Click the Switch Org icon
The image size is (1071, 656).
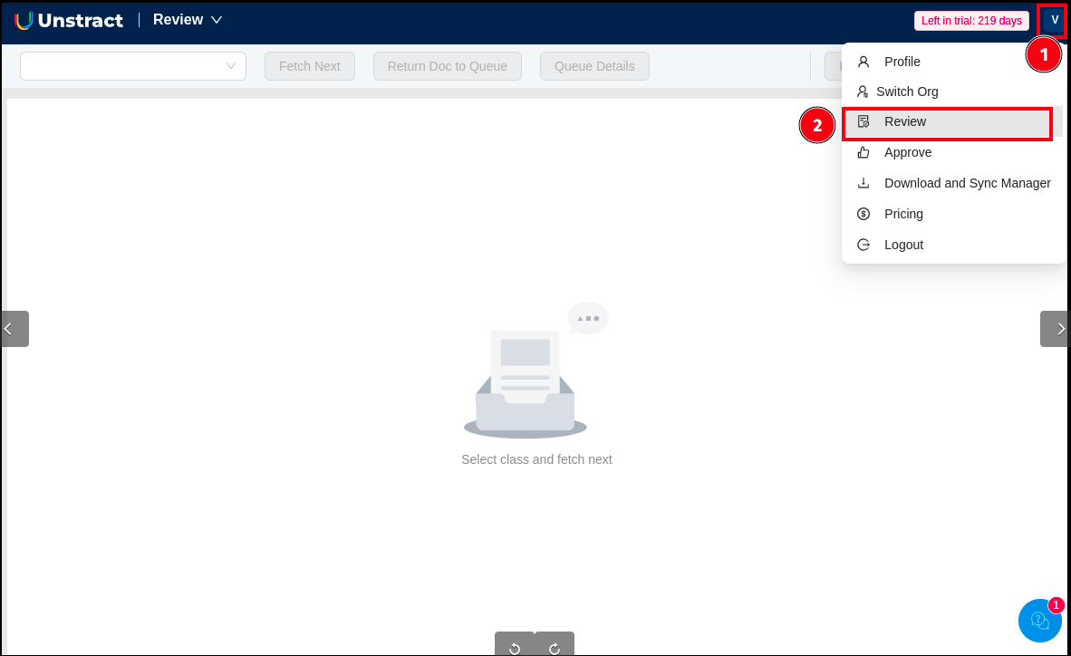(864, 92)
